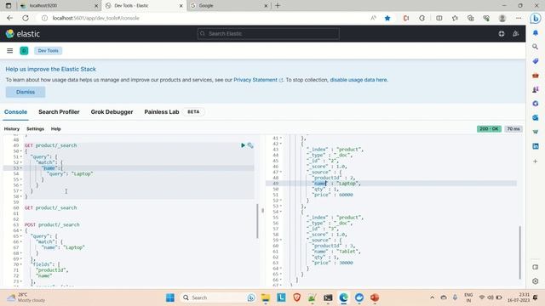Screen dimensions: 545x306
Task: Switch to the Google browser tab
Action: coord(229,6)
